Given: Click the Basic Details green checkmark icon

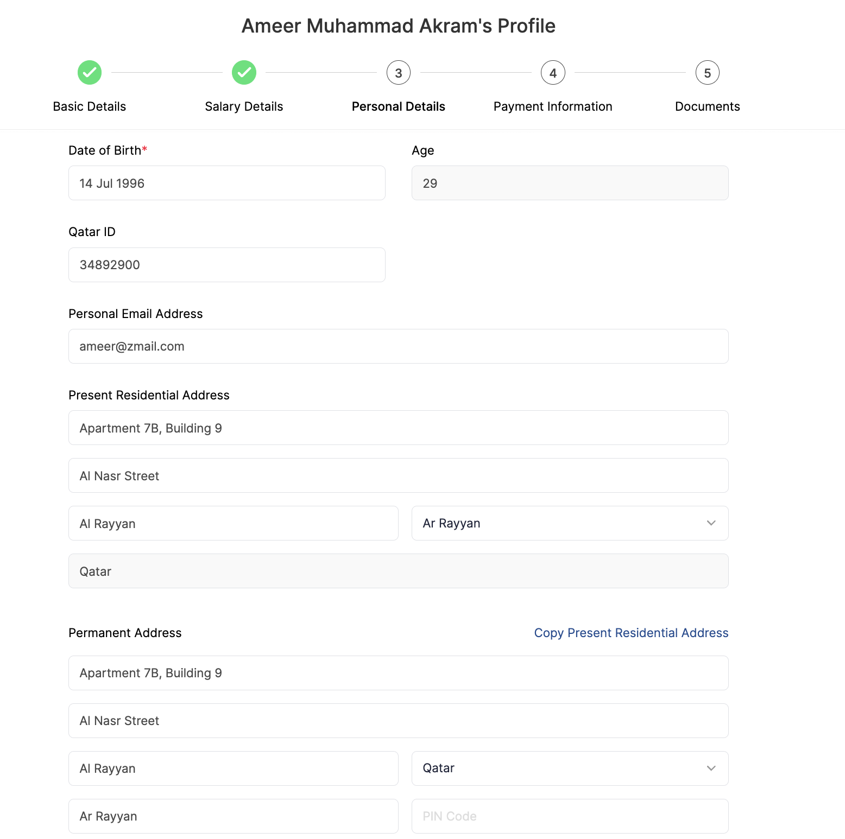Looking at the screenshot, I should click(90, 73).
